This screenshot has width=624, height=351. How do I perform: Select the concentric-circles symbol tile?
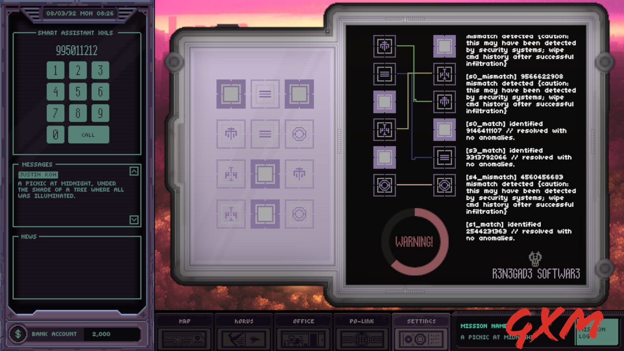300,134
